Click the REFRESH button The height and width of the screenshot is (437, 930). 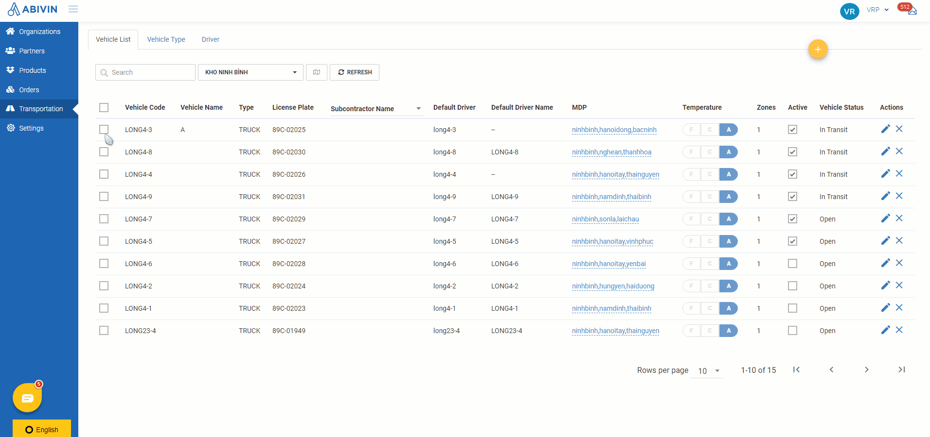[x=355, y=72]
